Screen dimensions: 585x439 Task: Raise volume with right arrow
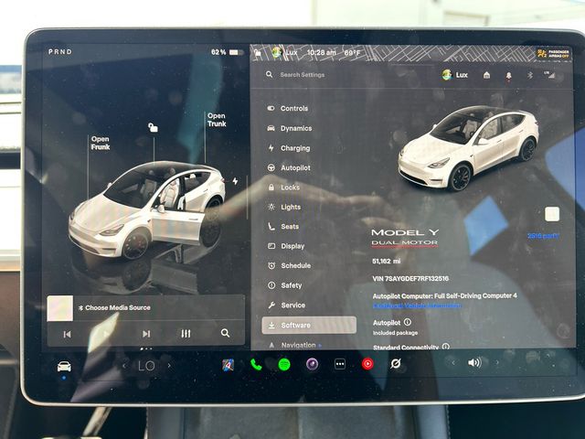pos(497,362)
